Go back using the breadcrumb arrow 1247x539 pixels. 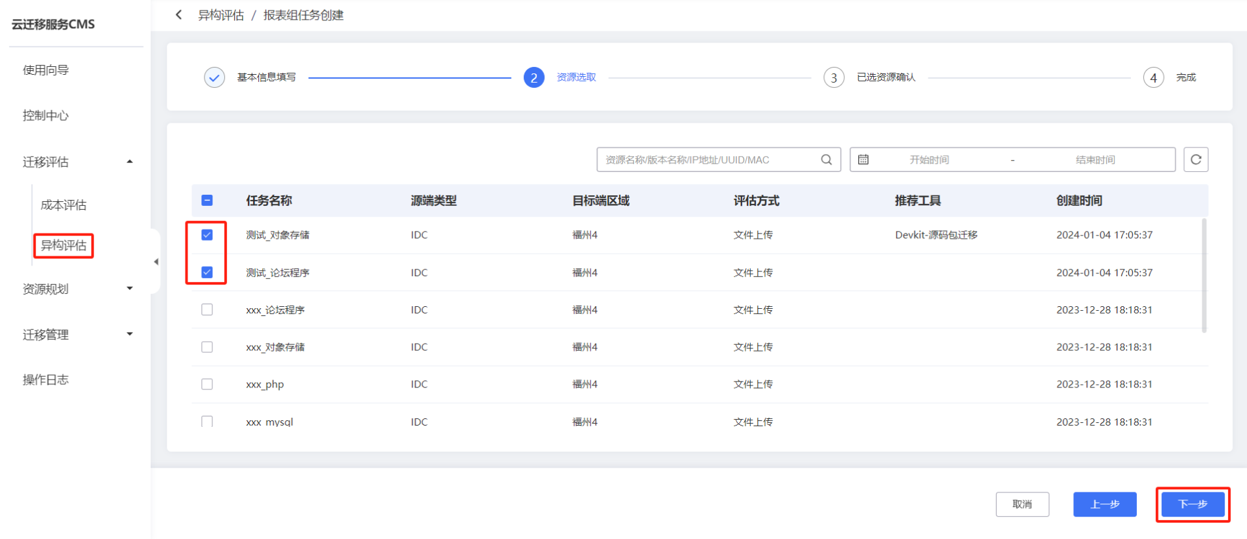[x=178, y=14]
